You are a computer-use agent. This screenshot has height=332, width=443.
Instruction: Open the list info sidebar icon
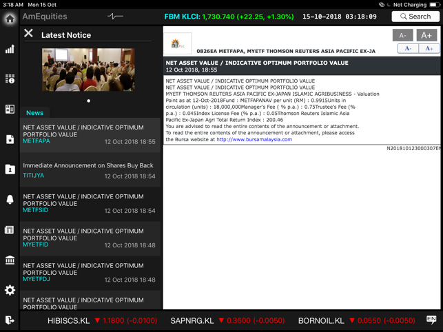coord(10,79)
